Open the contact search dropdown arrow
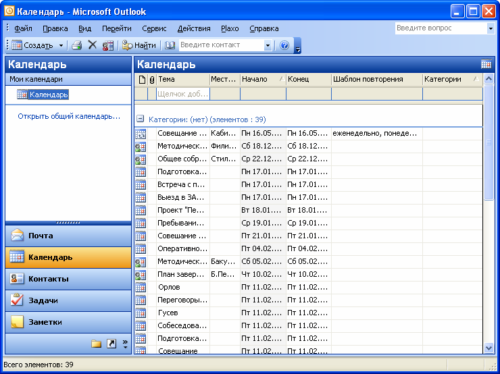This screenshot has width=500, height=374. pos(268,45)
